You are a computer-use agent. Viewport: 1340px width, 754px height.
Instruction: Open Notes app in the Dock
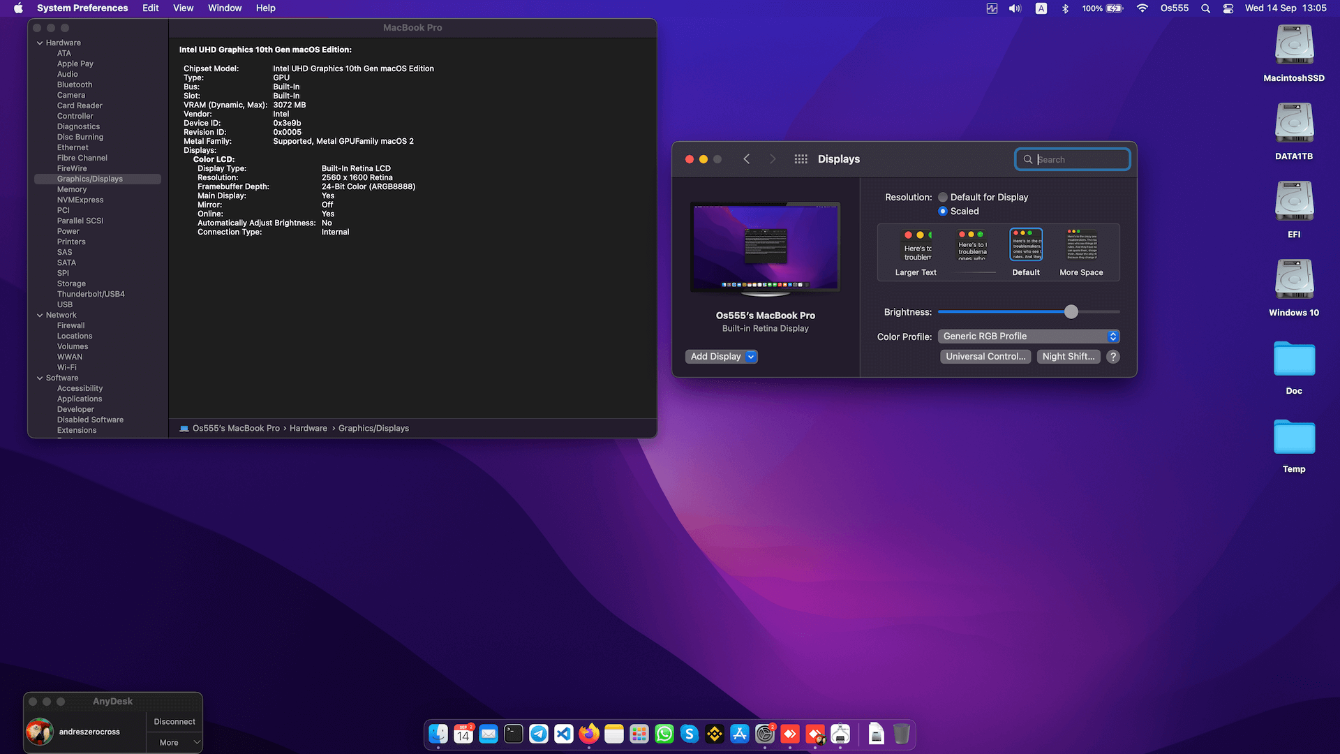tap(614, 734)
